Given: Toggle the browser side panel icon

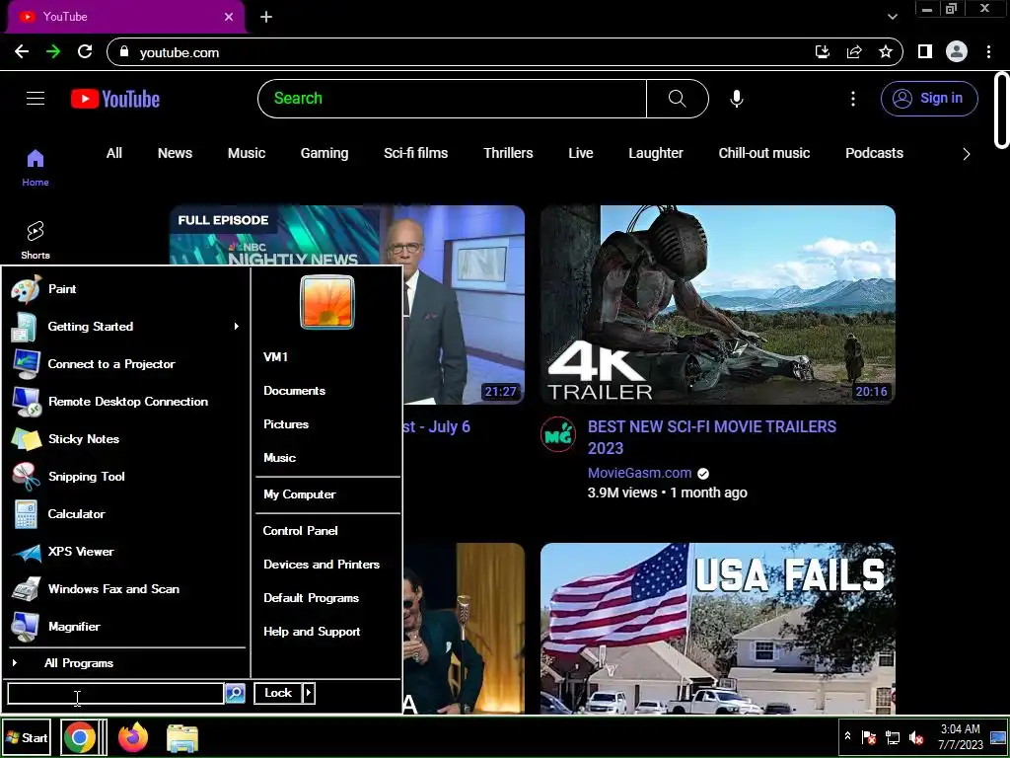Looking at the screenshot, I should [x=925, y=51].
